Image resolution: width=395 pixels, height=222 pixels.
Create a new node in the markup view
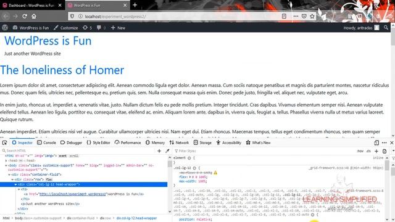pyautogui.click(x=159, y=150)
